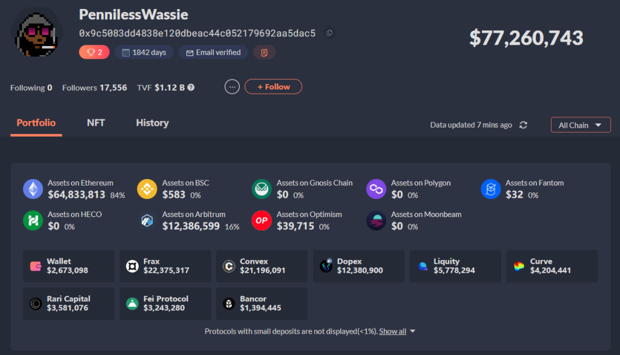
Task: Click the calendar icon in the 1842 days badge
Action: click(x=126, y=53)
